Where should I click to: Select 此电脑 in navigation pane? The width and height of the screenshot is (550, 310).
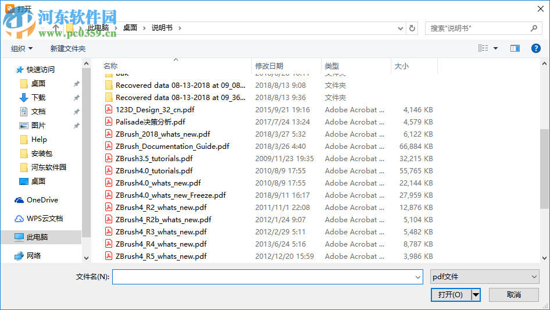tap(37, 237)
